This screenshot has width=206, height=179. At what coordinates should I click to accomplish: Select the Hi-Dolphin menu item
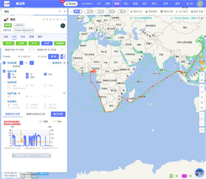point(87,4)
